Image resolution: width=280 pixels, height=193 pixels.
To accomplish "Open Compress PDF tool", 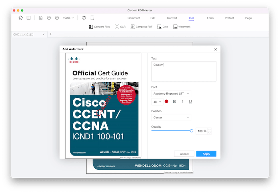I will [x=142, y=27].
